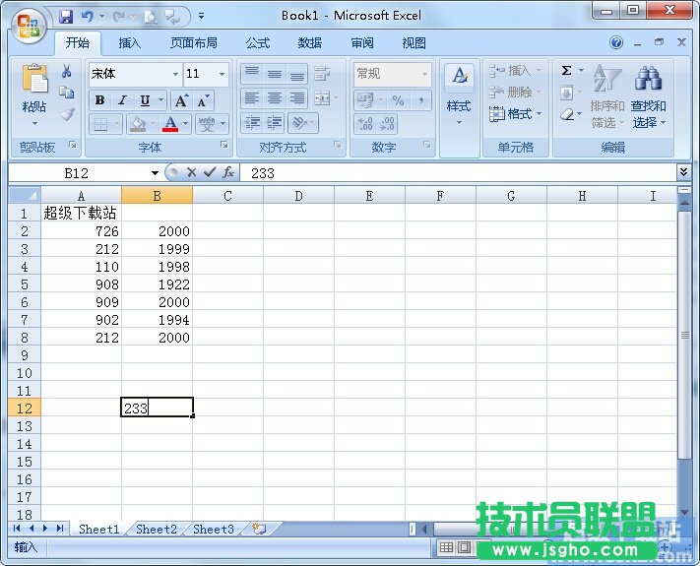Open the 宋体 font name dropdown
The image size is (700, 566).
(175, 75)
